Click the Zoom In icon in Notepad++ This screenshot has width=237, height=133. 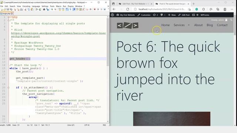point(52,9)
